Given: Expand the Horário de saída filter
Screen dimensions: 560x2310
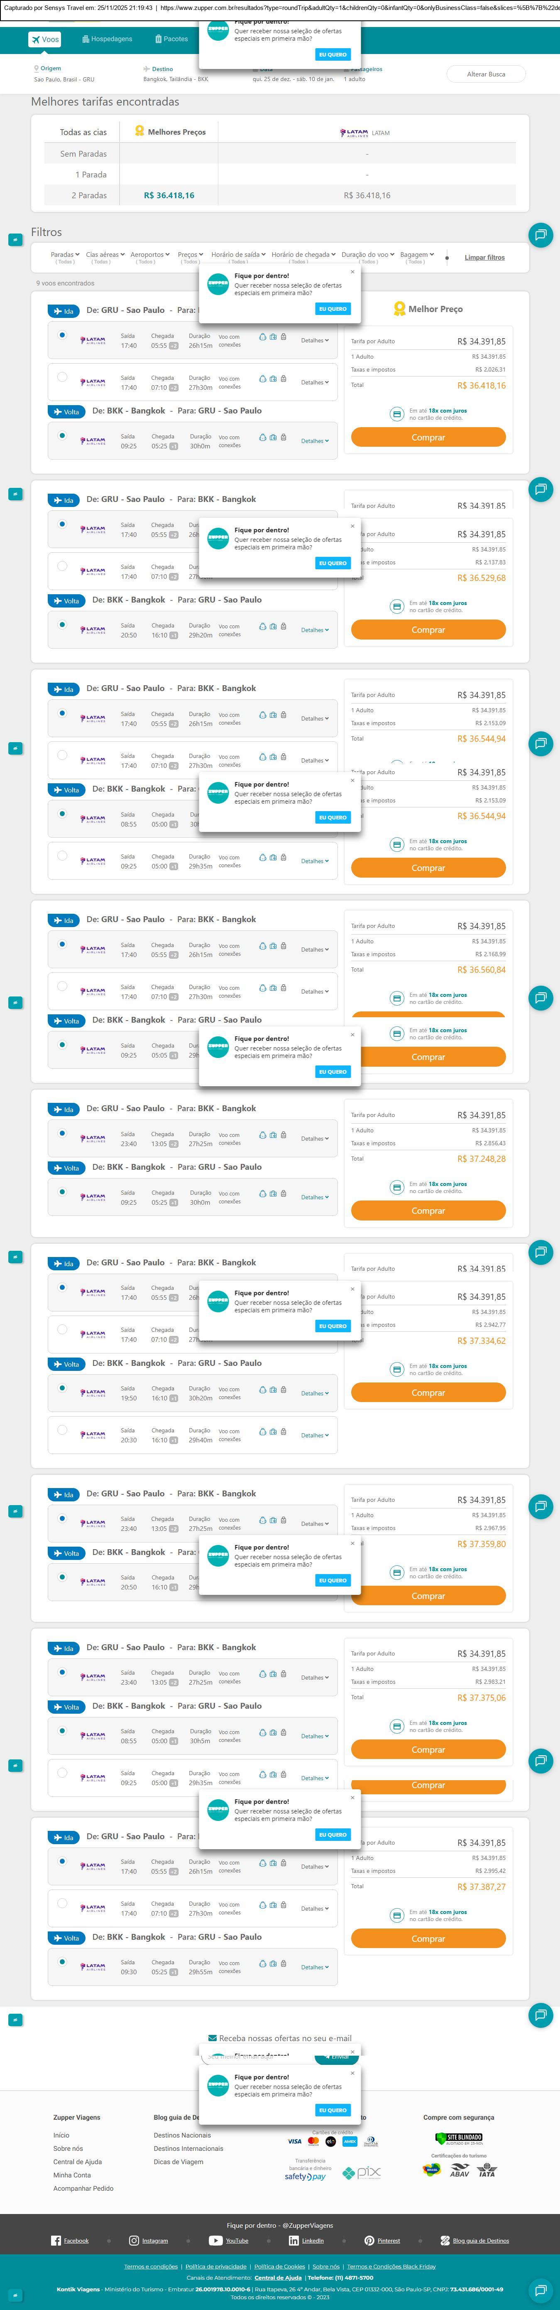Looking at the screenshot, I should [237, 255].
